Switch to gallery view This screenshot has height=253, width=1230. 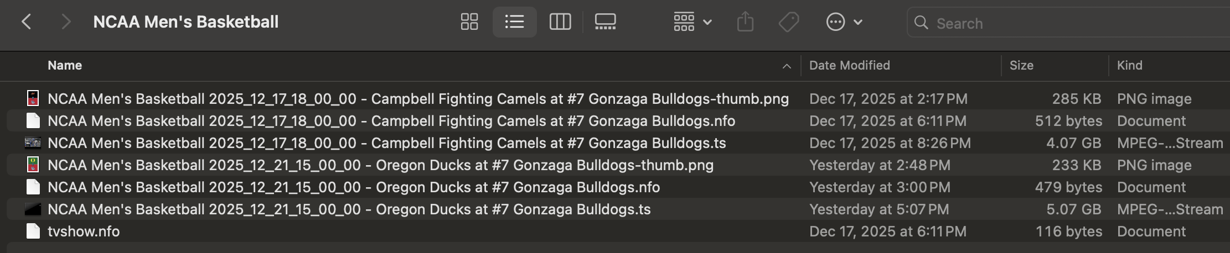pos(605,22)
